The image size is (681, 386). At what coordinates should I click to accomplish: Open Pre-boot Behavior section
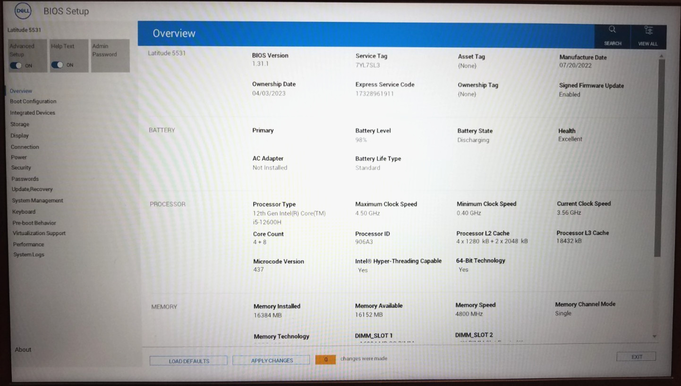click(34, 223)
